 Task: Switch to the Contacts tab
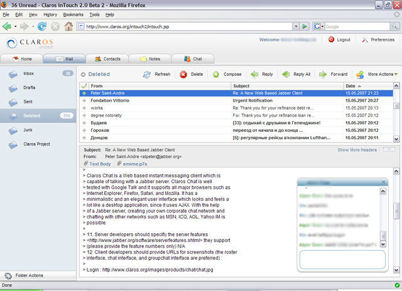coord(107,59)
